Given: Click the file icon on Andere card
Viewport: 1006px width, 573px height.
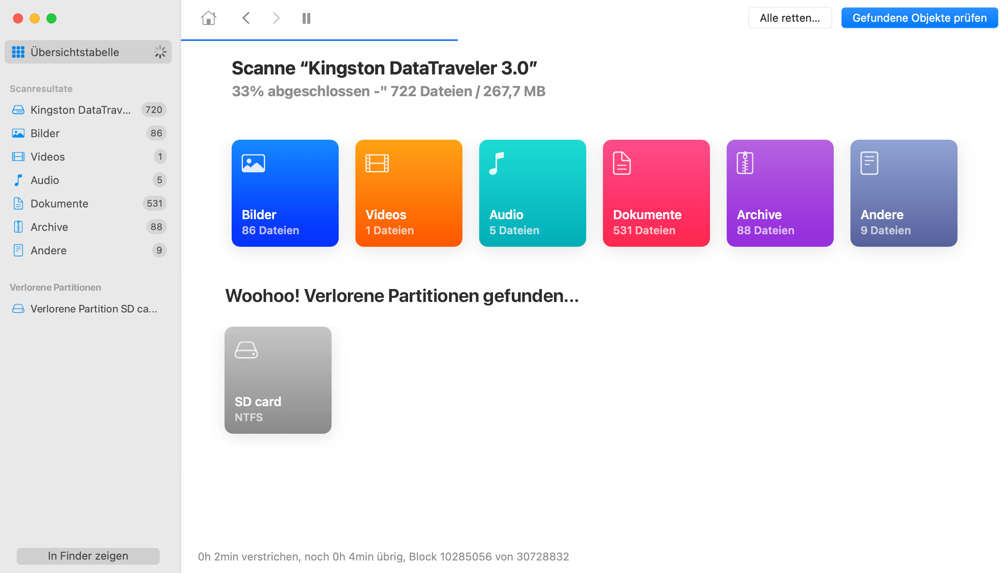Looking at the screenshot, I should pyautogui.click(x=869, y=163).
